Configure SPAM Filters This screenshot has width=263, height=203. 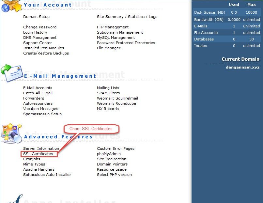point(108,93)
